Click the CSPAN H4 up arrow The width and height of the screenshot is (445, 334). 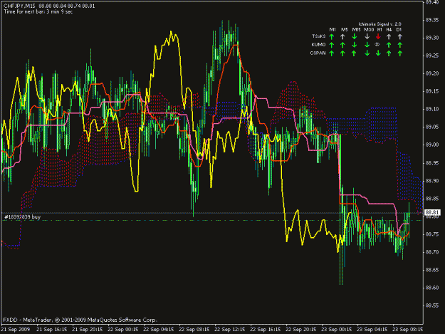pyautogui.click(x=389, y=53)
